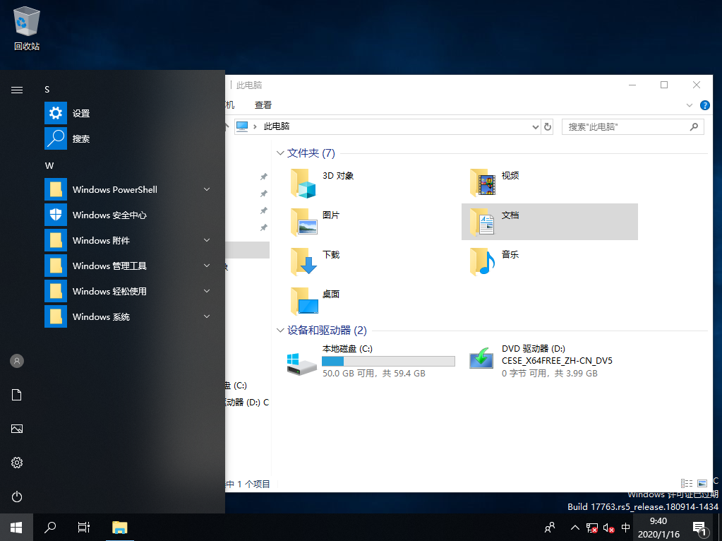722x541 pixels.
Task: Collapse the 文件夹 (7) group
Action: [280, 153]
